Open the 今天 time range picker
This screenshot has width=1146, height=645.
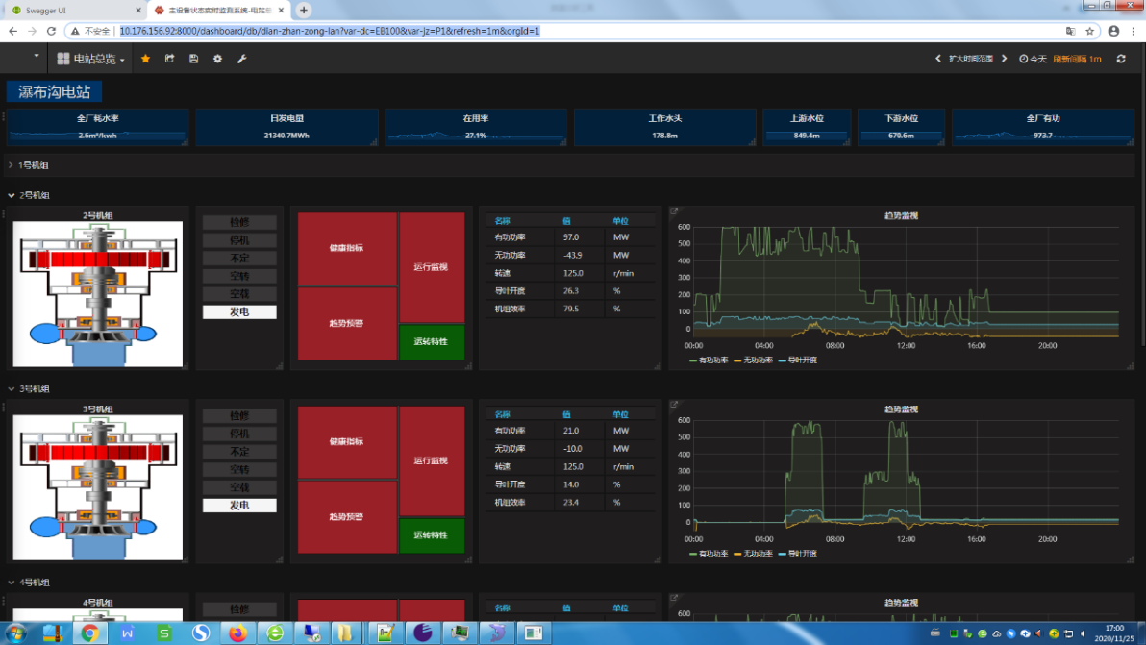[x=1033, y=59]
